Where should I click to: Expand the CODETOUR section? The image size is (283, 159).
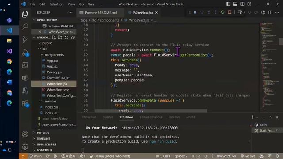tap(44, 150)
